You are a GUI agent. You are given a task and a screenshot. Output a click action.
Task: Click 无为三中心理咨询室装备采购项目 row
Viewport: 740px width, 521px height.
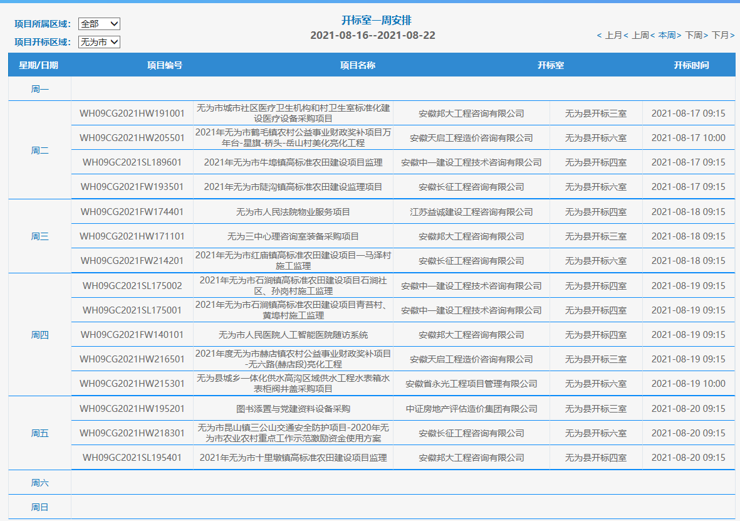point(293,236)
